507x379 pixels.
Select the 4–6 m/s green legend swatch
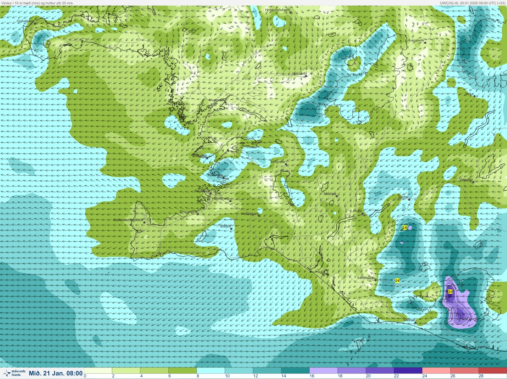pyautogui.click(x=154, y=371)
